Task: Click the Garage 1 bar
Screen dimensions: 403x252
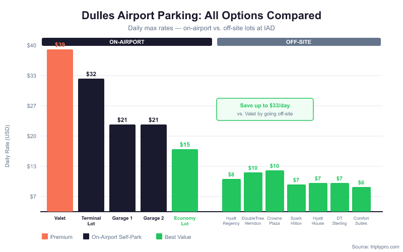Action: [x=122, y=168]
